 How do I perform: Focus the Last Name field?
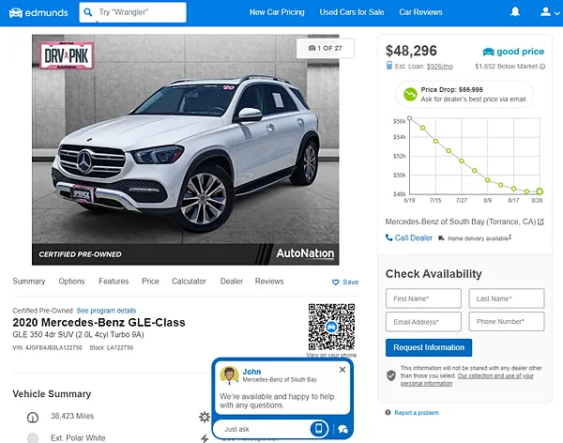pos(507,298)
